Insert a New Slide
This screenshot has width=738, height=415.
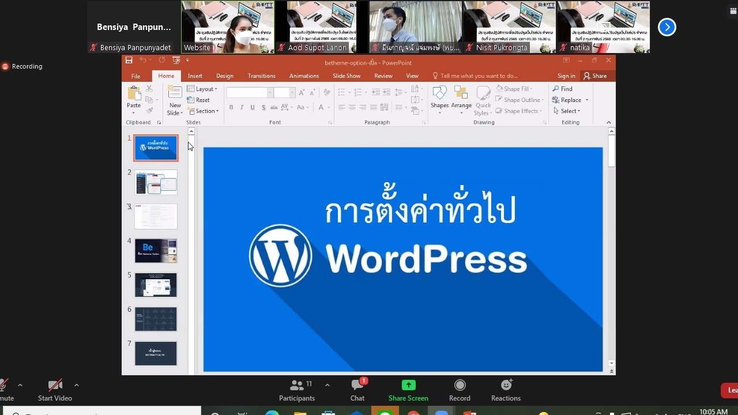175,100
